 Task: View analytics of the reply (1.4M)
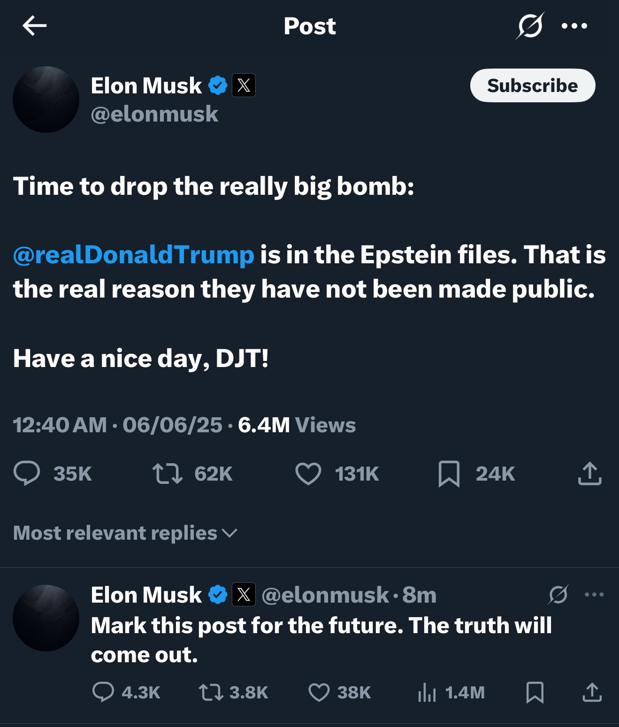(427, 692)
